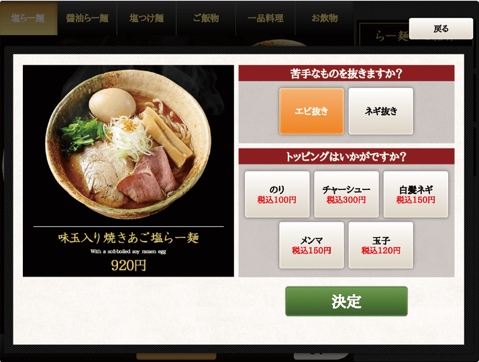Click the 920円 price label
This screenshot has height=362, width=479.
[128, 265]
